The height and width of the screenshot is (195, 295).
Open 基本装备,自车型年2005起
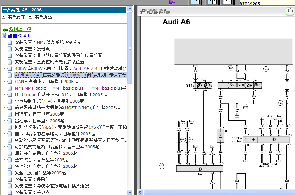[42, 160]
